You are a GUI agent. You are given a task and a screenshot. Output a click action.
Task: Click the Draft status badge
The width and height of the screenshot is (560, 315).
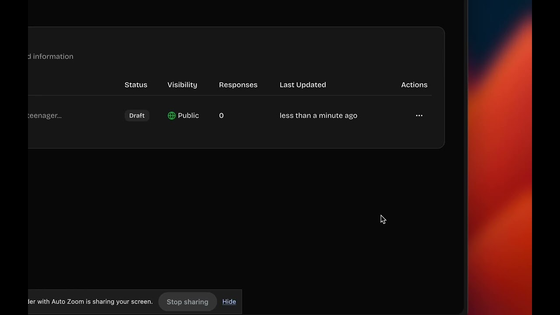point(137,115)
